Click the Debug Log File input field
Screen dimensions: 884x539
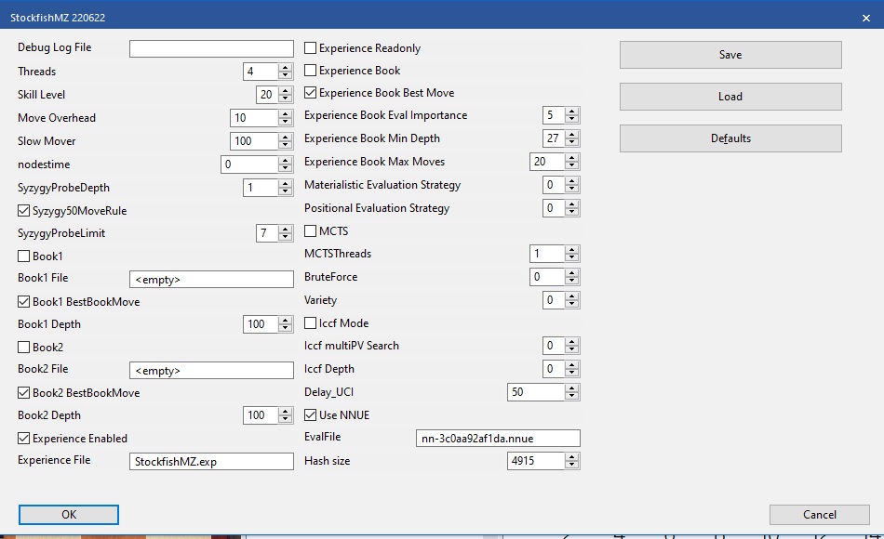click(x=211, y=48)
